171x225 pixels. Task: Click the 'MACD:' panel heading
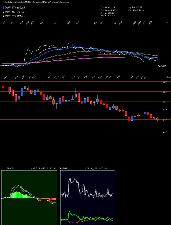point(10,168)
